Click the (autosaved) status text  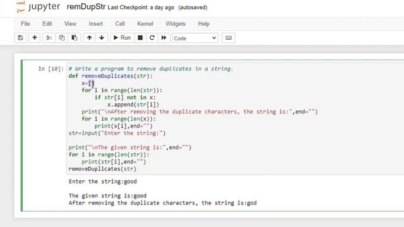(193, 8)
